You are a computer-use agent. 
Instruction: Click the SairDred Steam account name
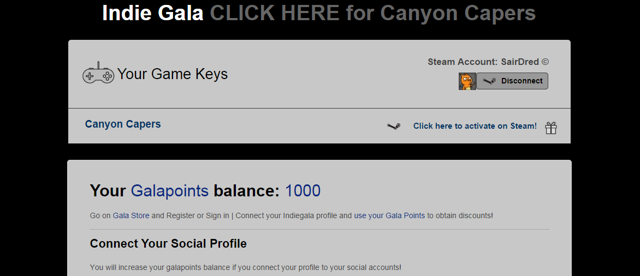(x=520, y=62)
